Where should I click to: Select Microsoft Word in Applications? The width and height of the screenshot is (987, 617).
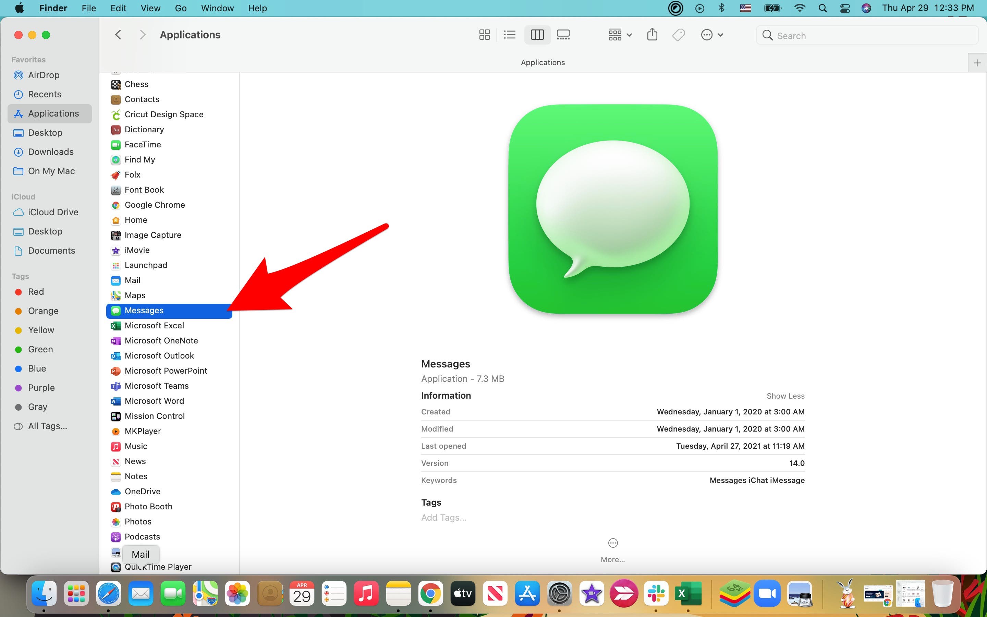point(154,400)
